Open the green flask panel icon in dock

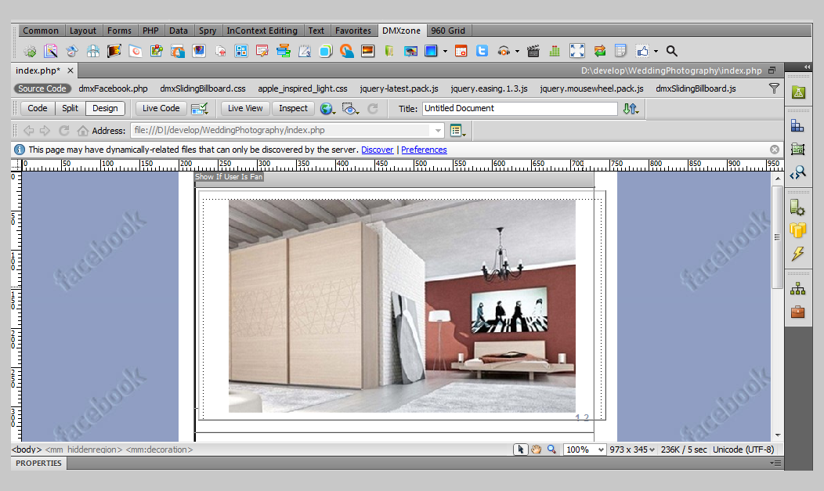[x=798, y=92]
